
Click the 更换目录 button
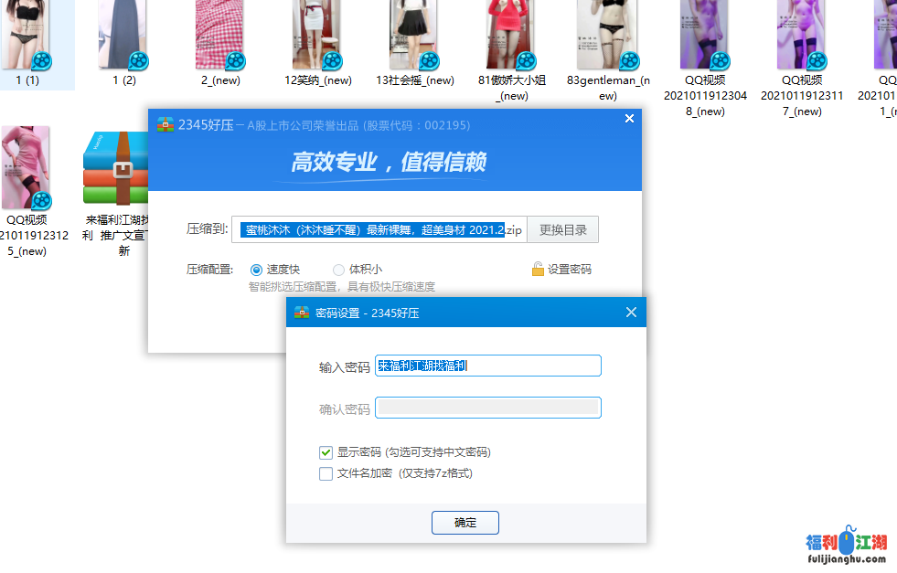562,229
